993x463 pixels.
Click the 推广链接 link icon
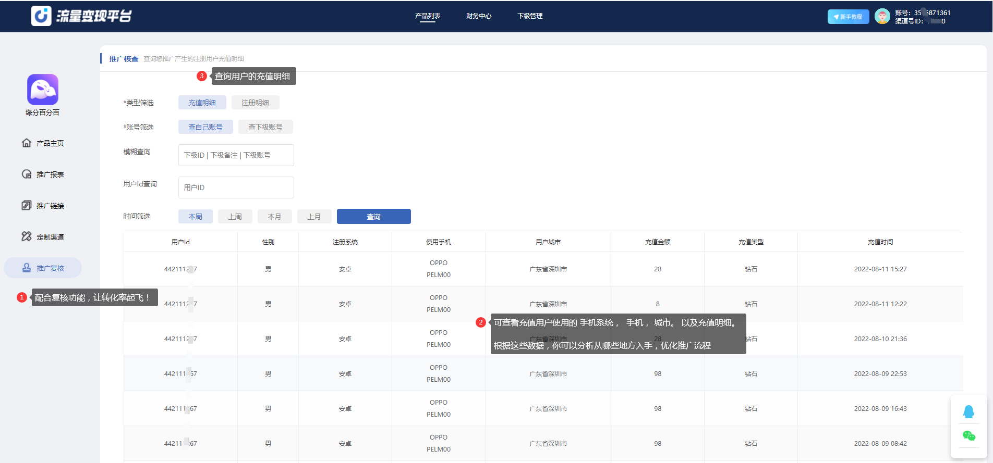[27, 205]
